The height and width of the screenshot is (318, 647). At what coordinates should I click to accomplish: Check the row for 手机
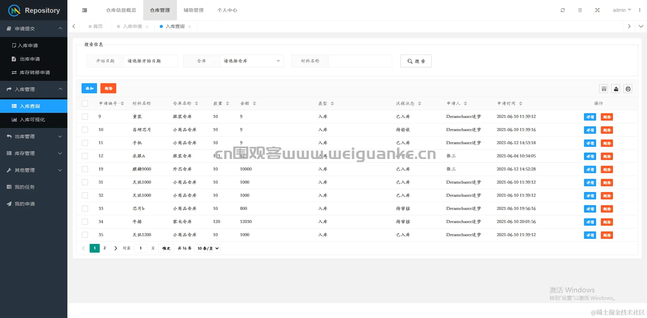[x=85, y=143]
